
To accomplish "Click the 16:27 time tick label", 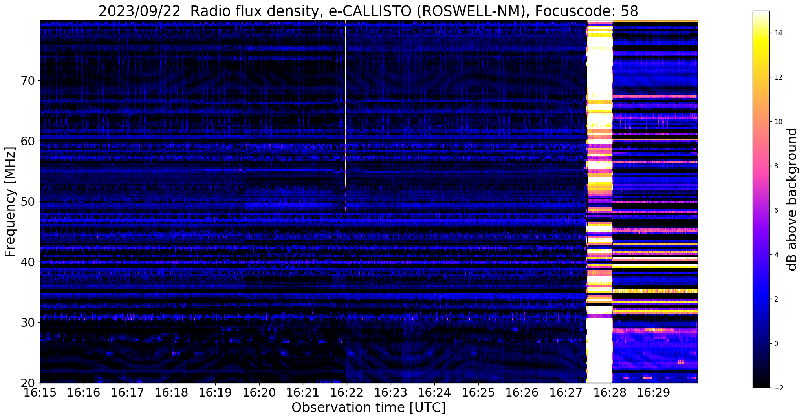I will click(566, 392).
